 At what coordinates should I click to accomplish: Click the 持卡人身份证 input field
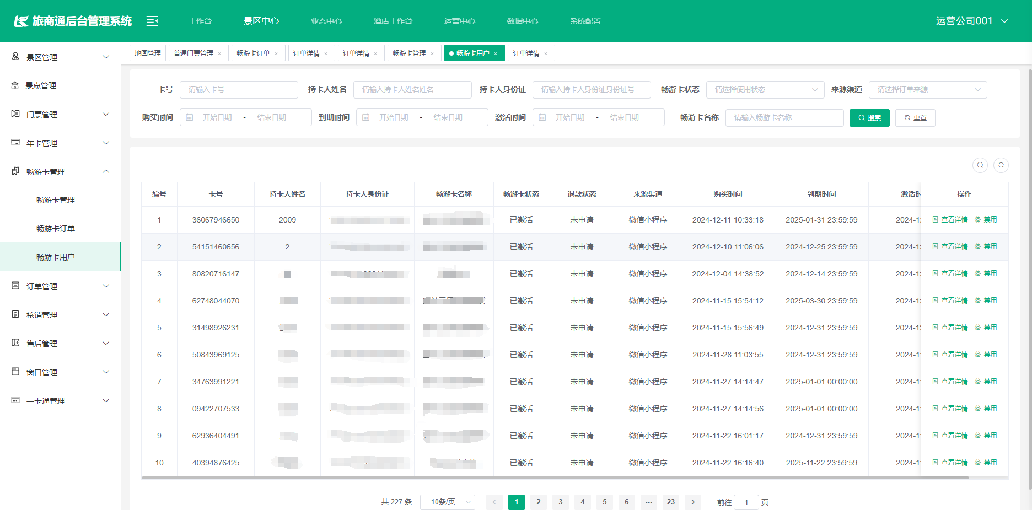(x=592, y=89)
